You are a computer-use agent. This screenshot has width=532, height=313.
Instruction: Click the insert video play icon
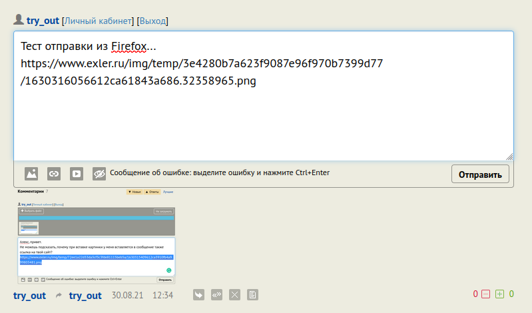click(x=77, y=173)
